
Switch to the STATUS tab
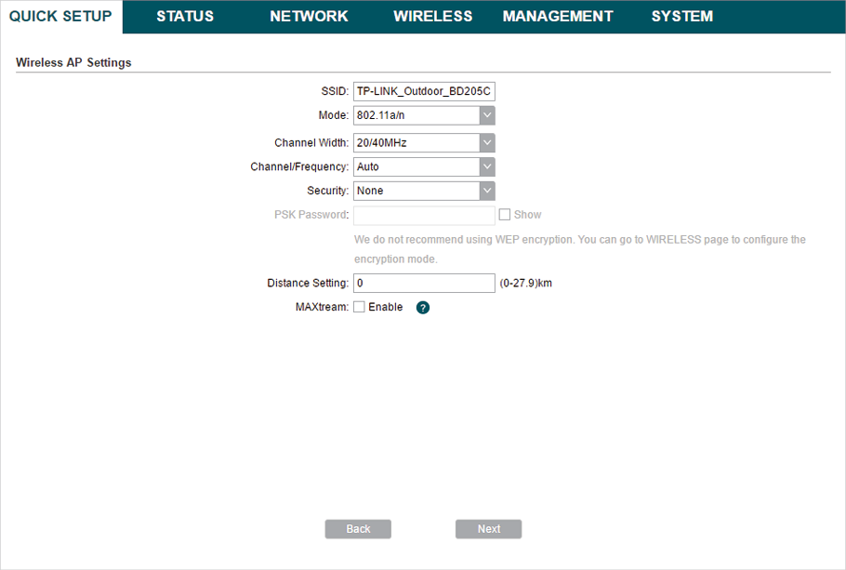click(x=185, y=17)
